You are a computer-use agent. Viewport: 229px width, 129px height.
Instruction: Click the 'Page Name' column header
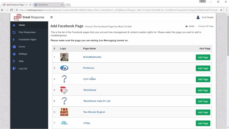coord(89,49)
